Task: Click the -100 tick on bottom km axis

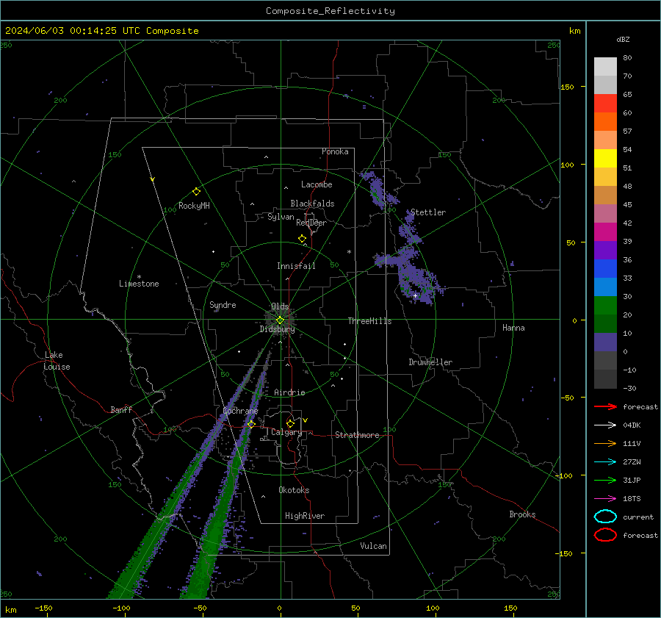Action: tap(121, 608)
